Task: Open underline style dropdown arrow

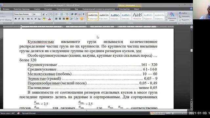Action: pos(25,19)
